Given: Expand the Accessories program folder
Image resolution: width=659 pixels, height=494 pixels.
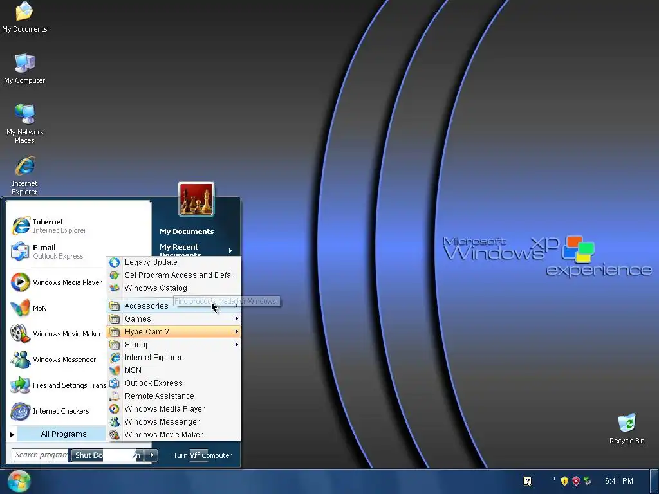Looking at the screenshot, I should (174, 306).
